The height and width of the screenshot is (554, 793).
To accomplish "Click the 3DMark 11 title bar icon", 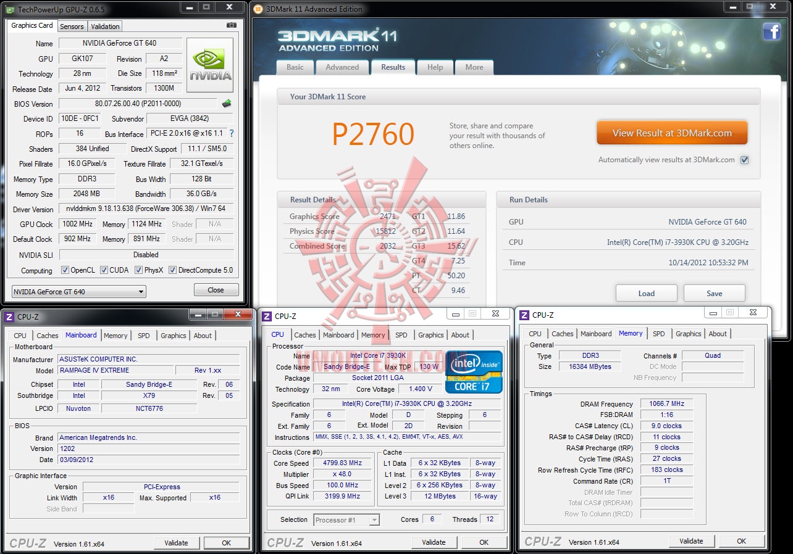I will [x=259, y=9].
